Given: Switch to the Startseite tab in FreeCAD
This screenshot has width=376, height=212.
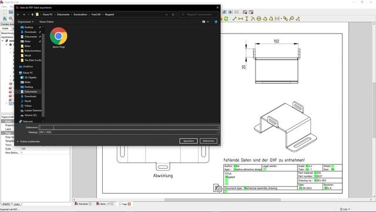Looking at the screenshot, I should [x=83, y=204].
